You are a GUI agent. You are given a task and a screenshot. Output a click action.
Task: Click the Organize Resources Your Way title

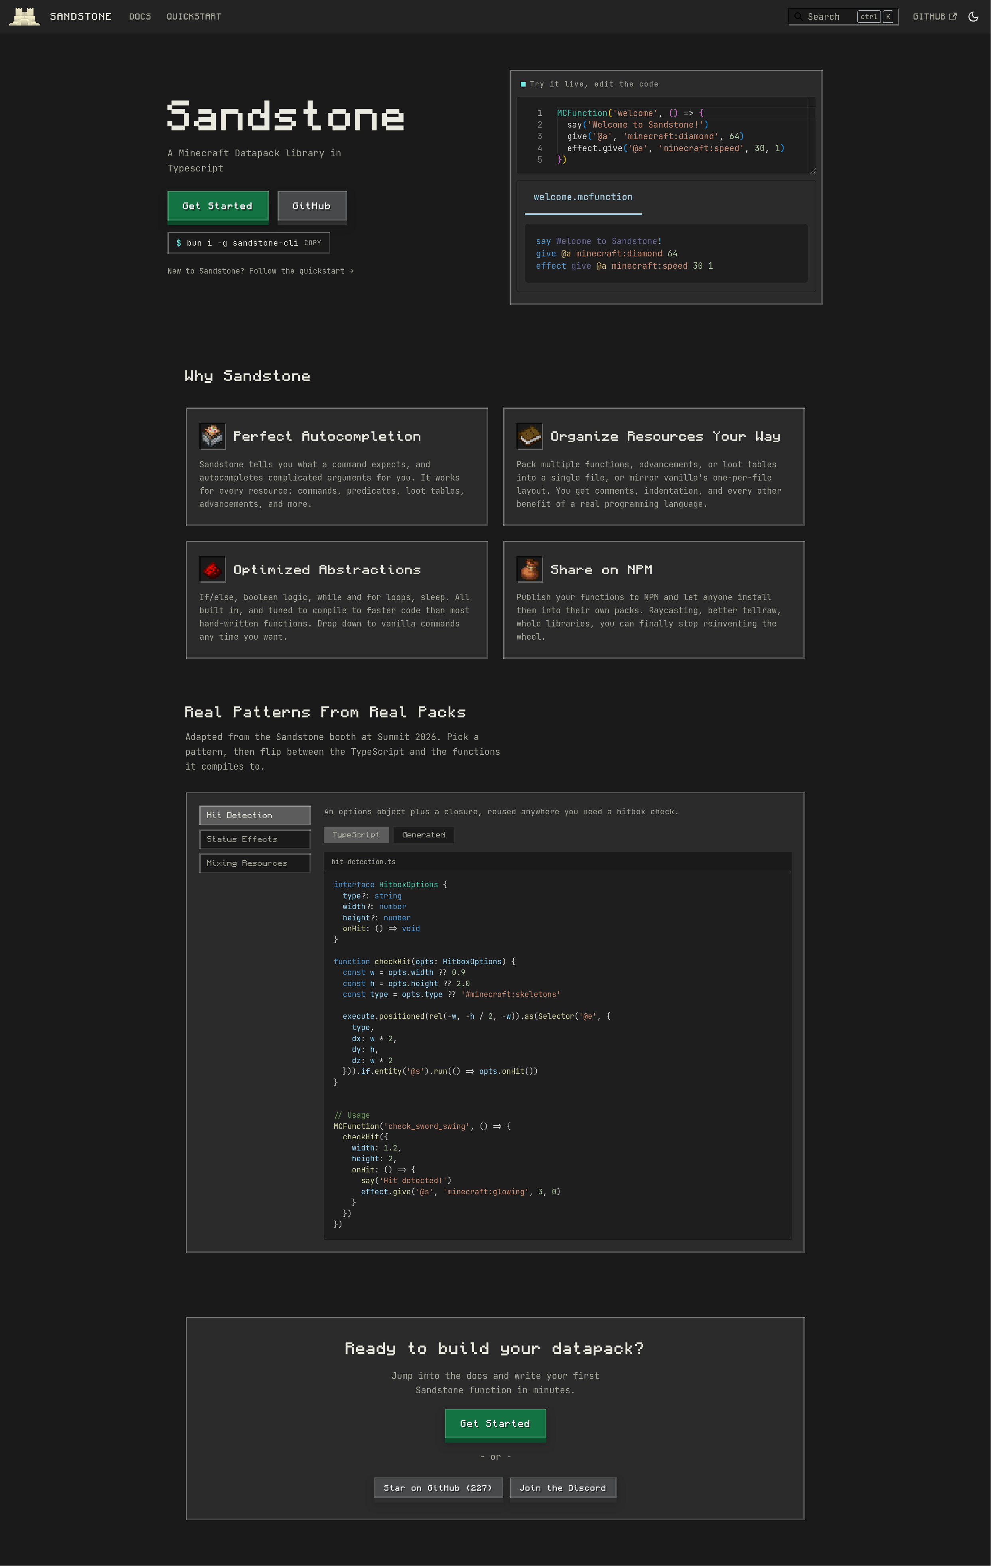665,437
